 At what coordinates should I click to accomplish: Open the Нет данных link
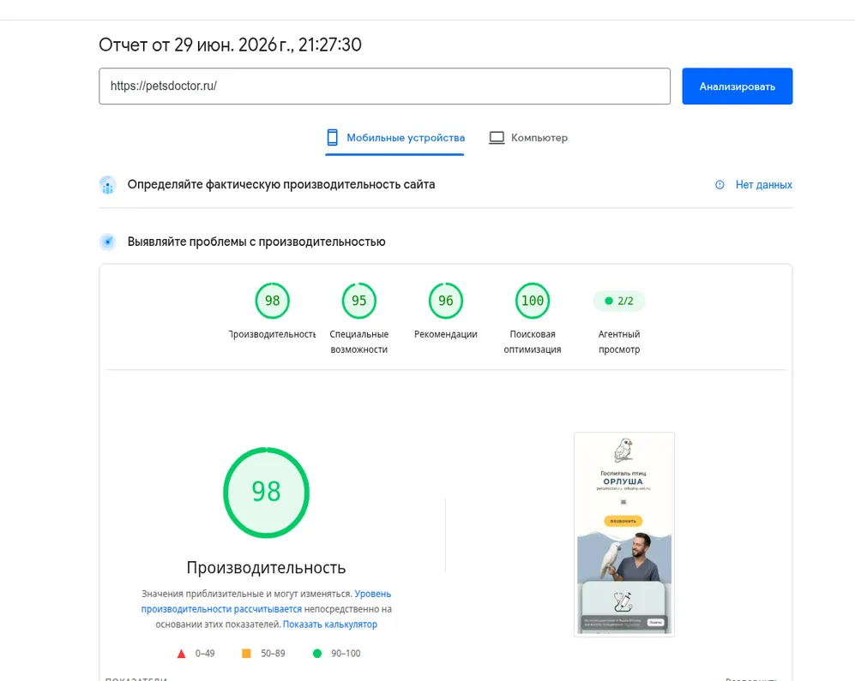pos(763,185)
